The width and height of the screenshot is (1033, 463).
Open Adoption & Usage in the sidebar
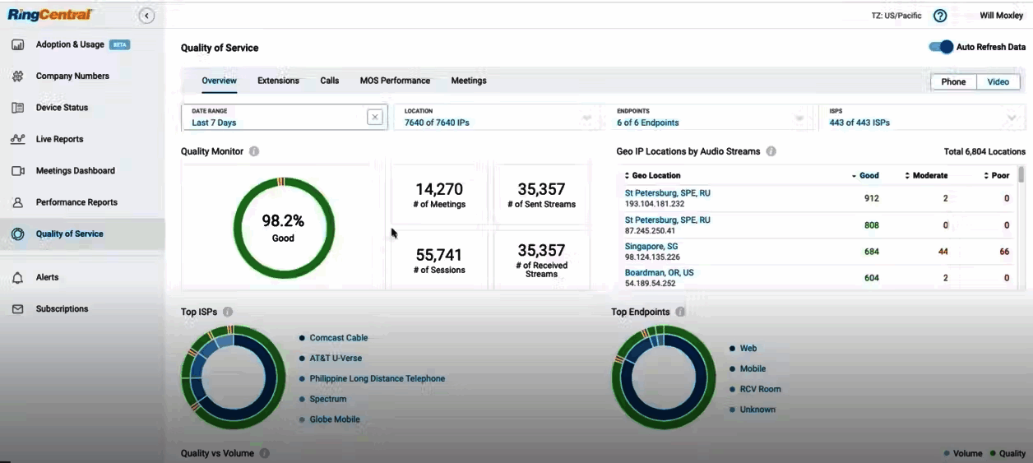pyautogui.click(x=82, y=44)
